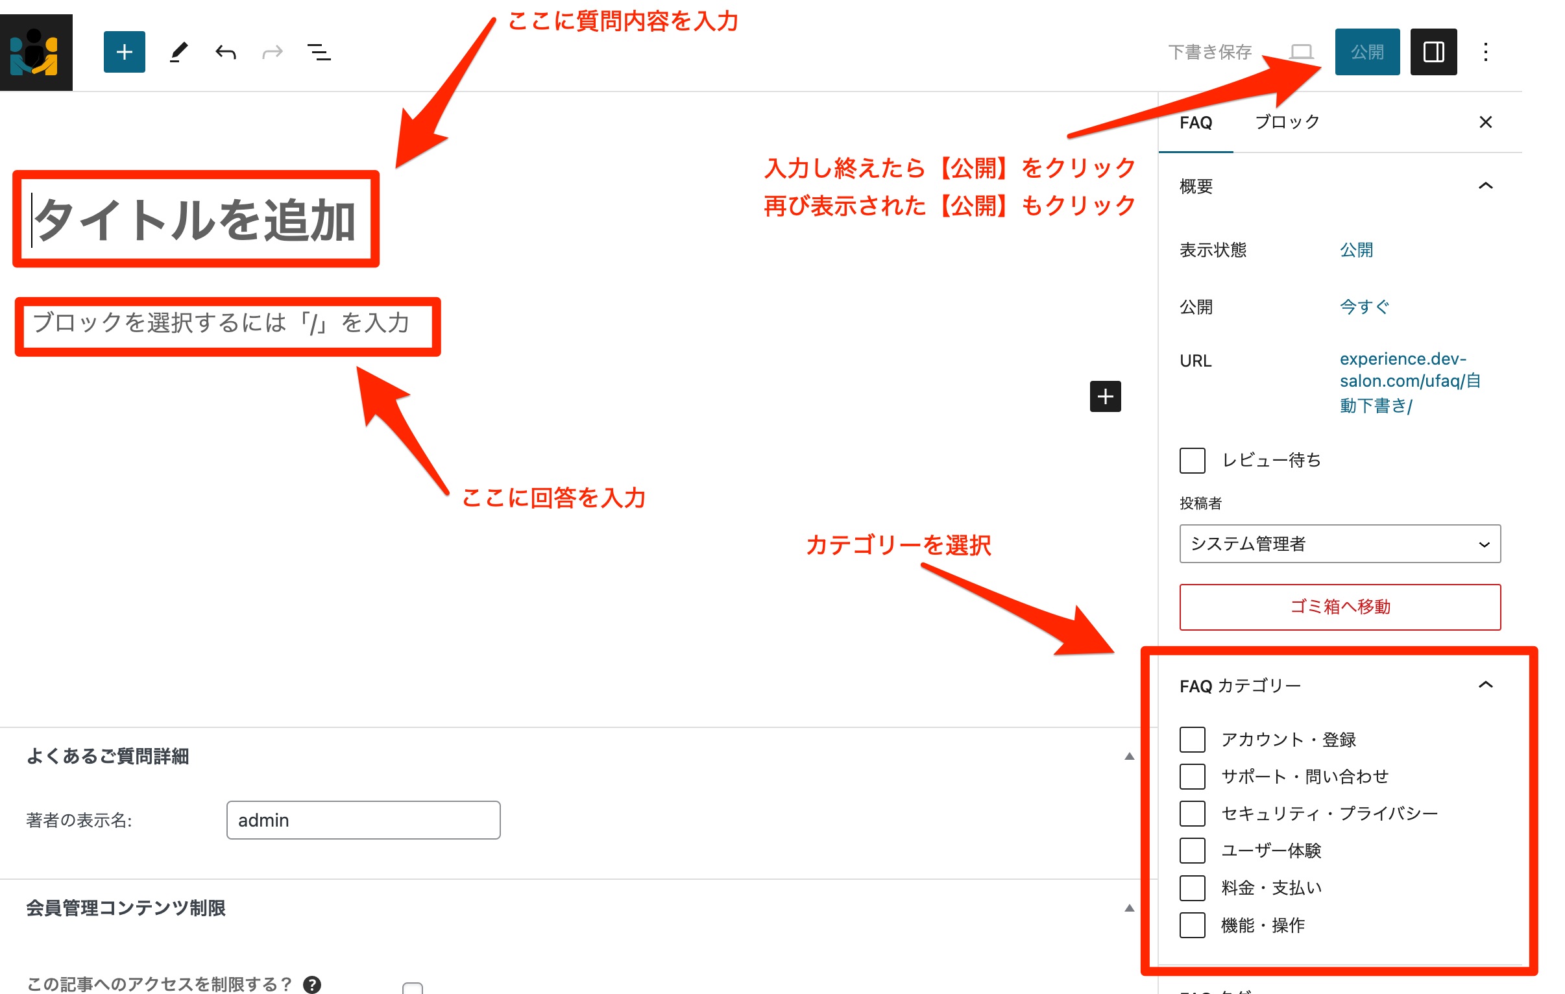Screen dimensions: 1565x994
Task: Switch to the ブロック tab
Action: tap(1287, 122)
